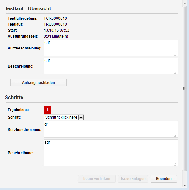Image resolution: width=189 pixels, height=190 pixels.
Task: Click the scrollbar down arrow
Action: point(185,186)
